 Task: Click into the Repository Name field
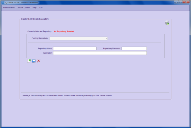coord(75,49)
